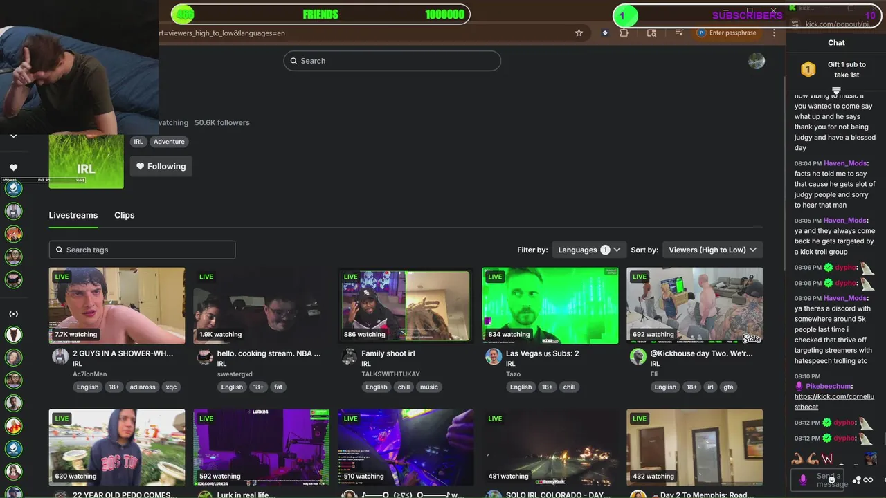Open the Languages filter dropdown
This screenshot has width=886, height=498.
[x=589, y=250]
